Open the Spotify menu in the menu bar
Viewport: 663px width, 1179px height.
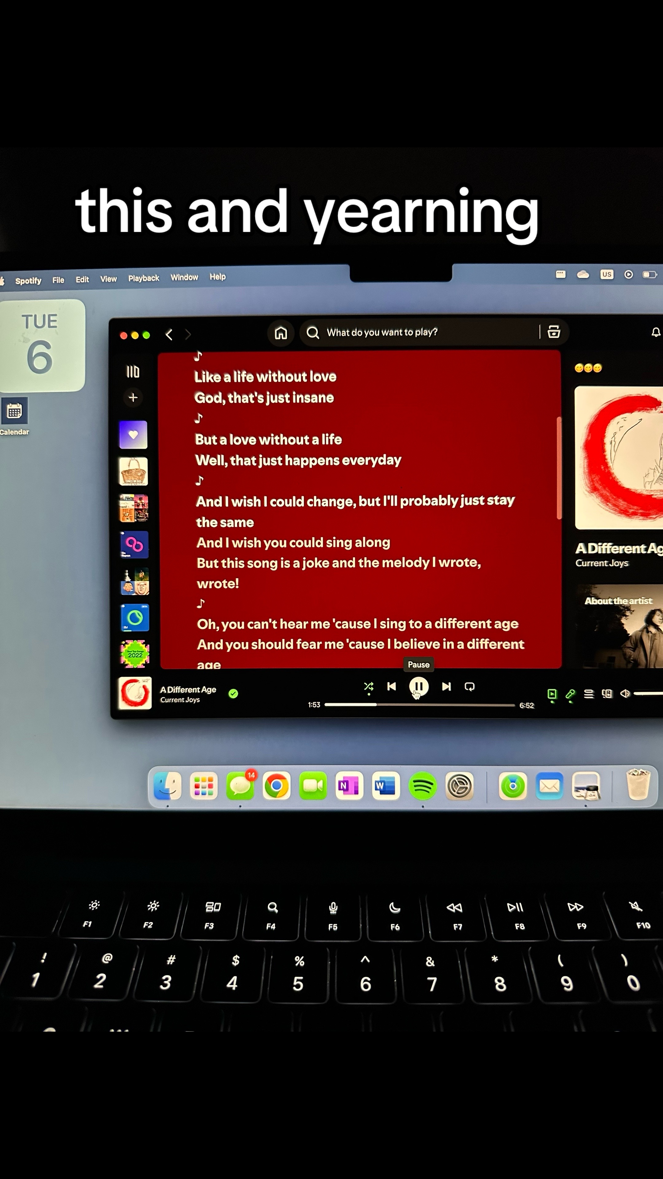tap(28, 281)
